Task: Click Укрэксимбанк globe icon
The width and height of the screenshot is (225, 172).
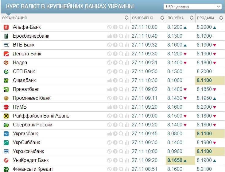Action: 109,151
